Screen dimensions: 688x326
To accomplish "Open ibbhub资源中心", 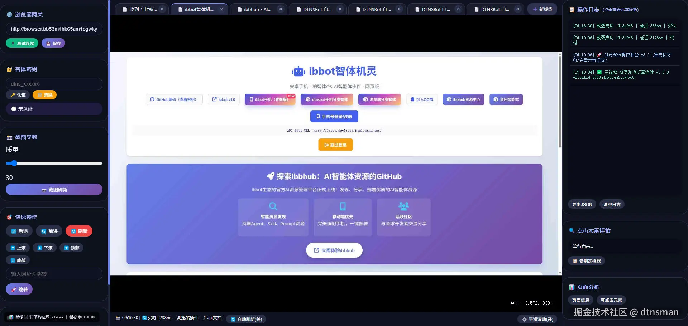I will (x=464, y=99).
